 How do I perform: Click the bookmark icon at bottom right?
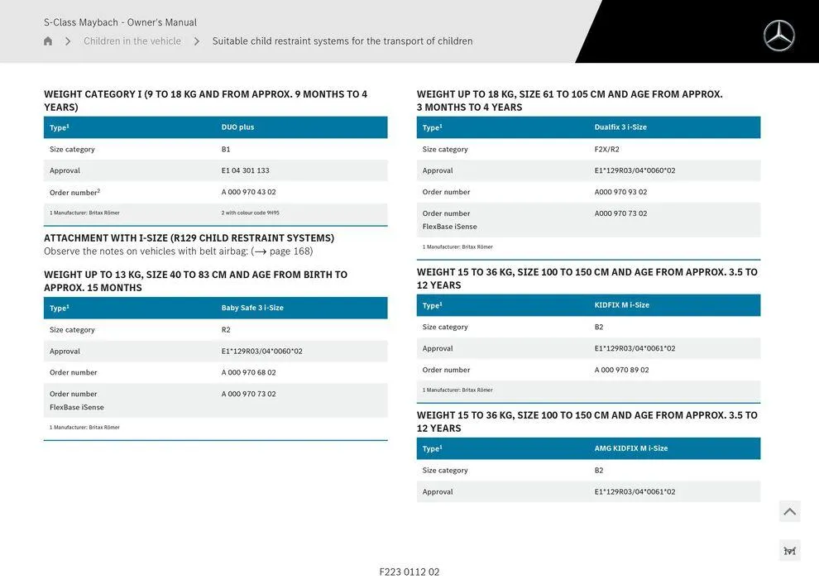tap(789, 549)
